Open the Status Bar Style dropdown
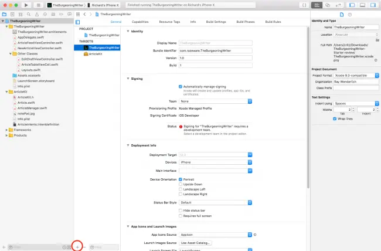 point(215,202)
